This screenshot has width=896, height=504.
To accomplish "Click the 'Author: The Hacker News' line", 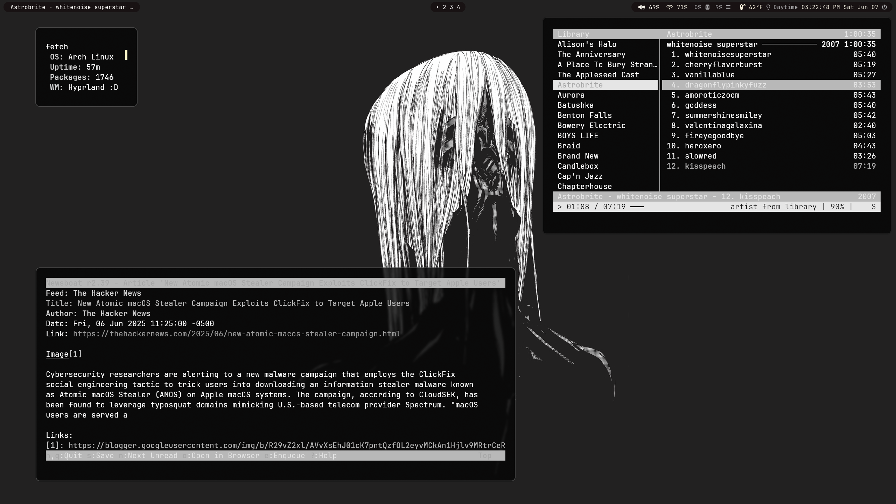I will [x=98, y=314].
